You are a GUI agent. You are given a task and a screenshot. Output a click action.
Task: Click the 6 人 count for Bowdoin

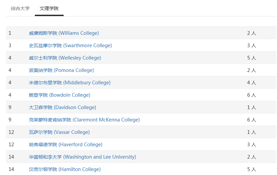[x=252, y=95]
